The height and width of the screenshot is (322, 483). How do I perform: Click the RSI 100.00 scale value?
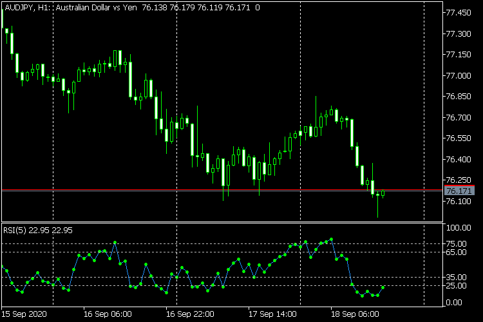pyautogui.click(x=459, y=228)
